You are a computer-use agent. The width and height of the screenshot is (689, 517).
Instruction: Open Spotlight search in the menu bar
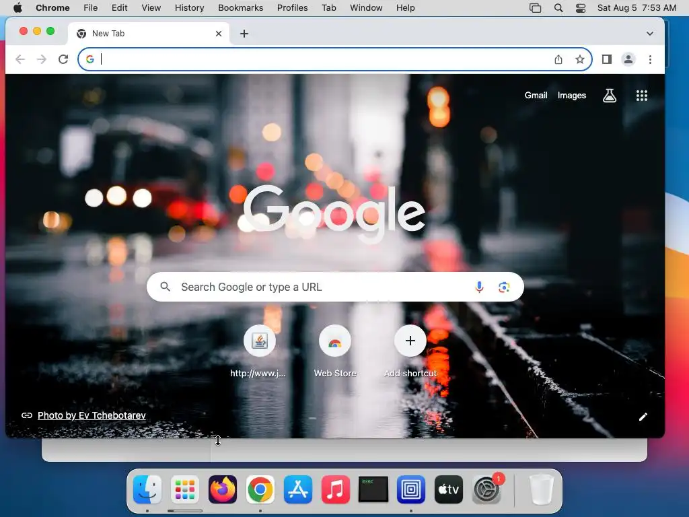558,8
